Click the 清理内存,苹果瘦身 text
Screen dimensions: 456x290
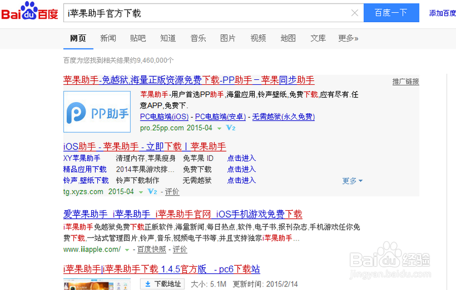pyautogui.click(x=146, y=158)
